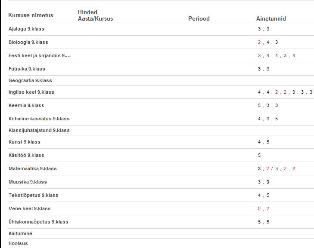Open the Vene keel 9.klass course
This screenshot has width=314, height=248.
29,208
